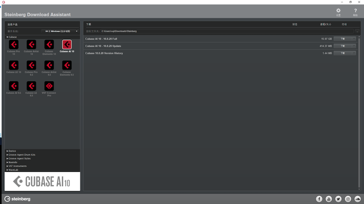Open the help question mark icon

355,11
